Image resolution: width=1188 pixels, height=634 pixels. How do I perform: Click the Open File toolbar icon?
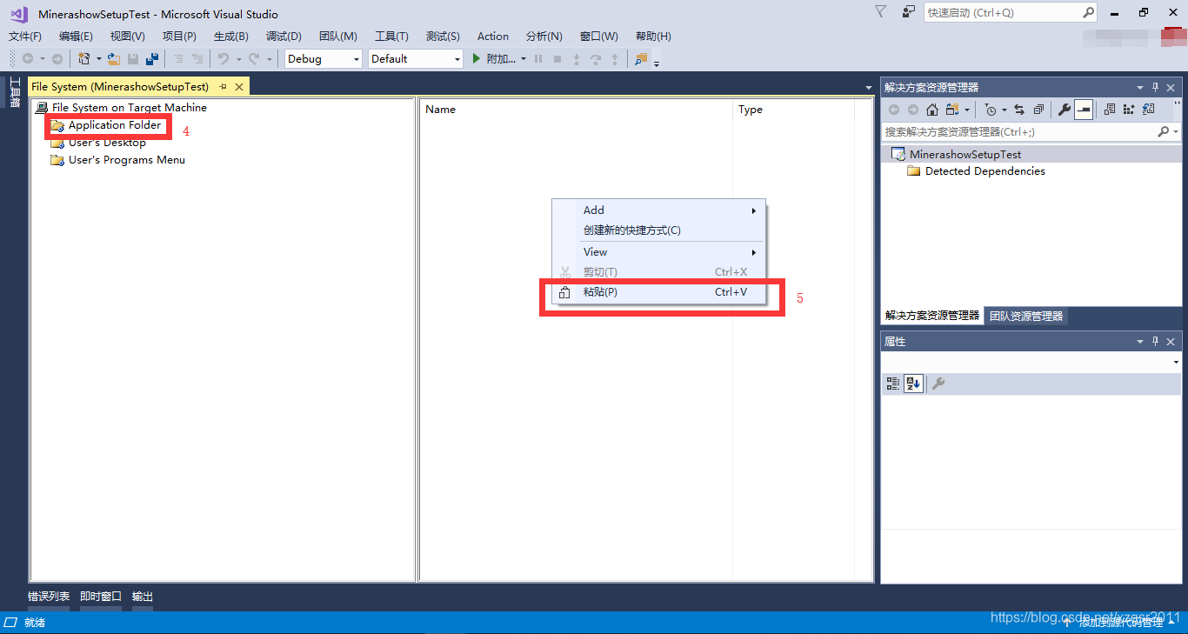click(114, 59)
